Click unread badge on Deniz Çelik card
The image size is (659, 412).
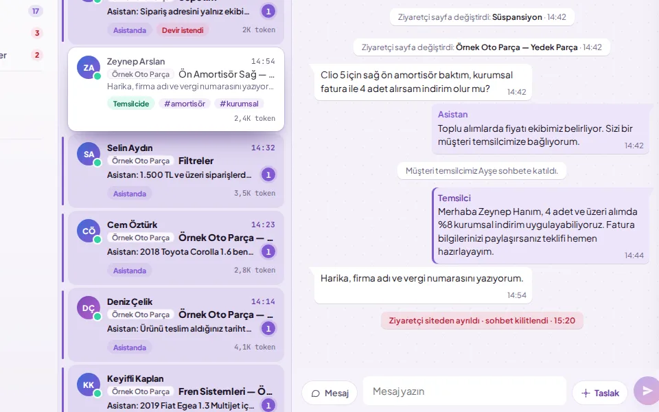[268, 328]
